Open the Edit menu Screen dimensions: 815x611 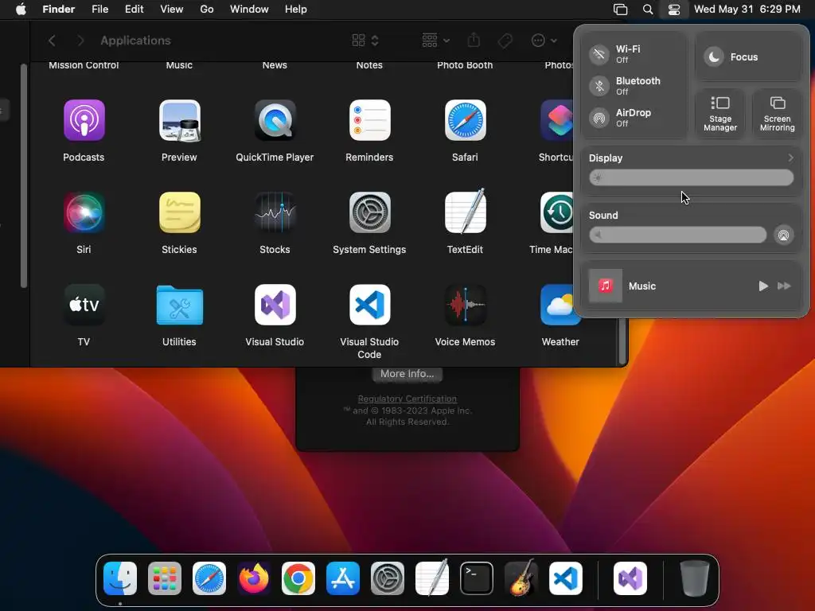pos(134,10)
